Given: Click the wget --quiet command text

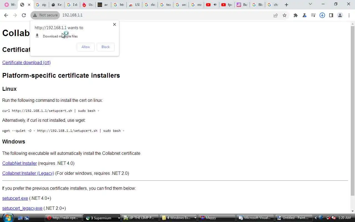Looking at the screenshot, I should [x=63, y=130].
